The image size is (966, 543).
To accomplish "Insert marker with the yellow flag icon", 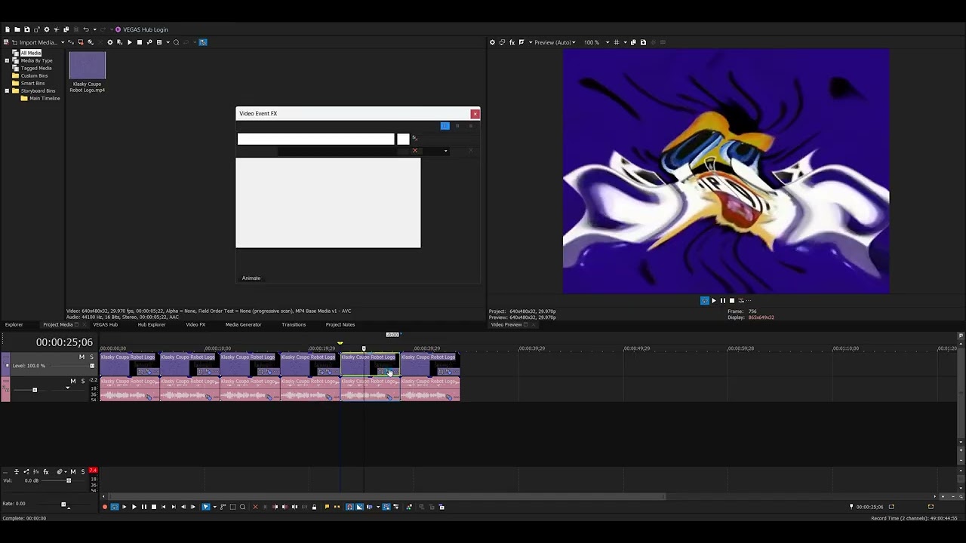I will tap(327, 507).
